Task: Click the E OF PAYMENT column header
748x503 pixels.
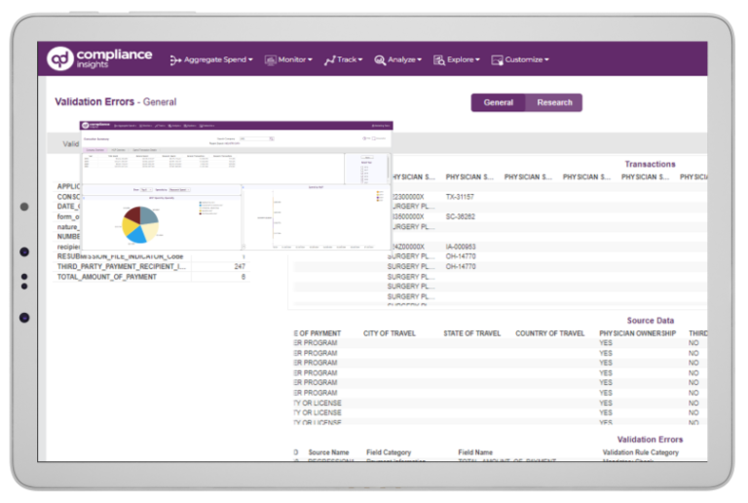Action: [318, 333]
